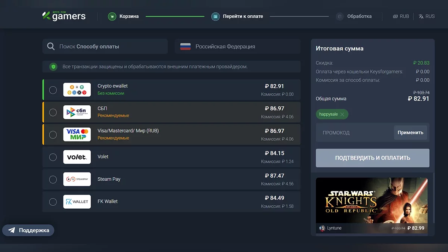
Task: Click the СБП payment logo
Action: pyautogui.click(x=77, y=112)
